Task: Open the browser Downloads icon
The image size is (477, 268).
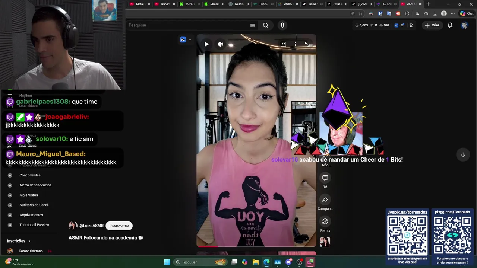Action: (435, 13)
